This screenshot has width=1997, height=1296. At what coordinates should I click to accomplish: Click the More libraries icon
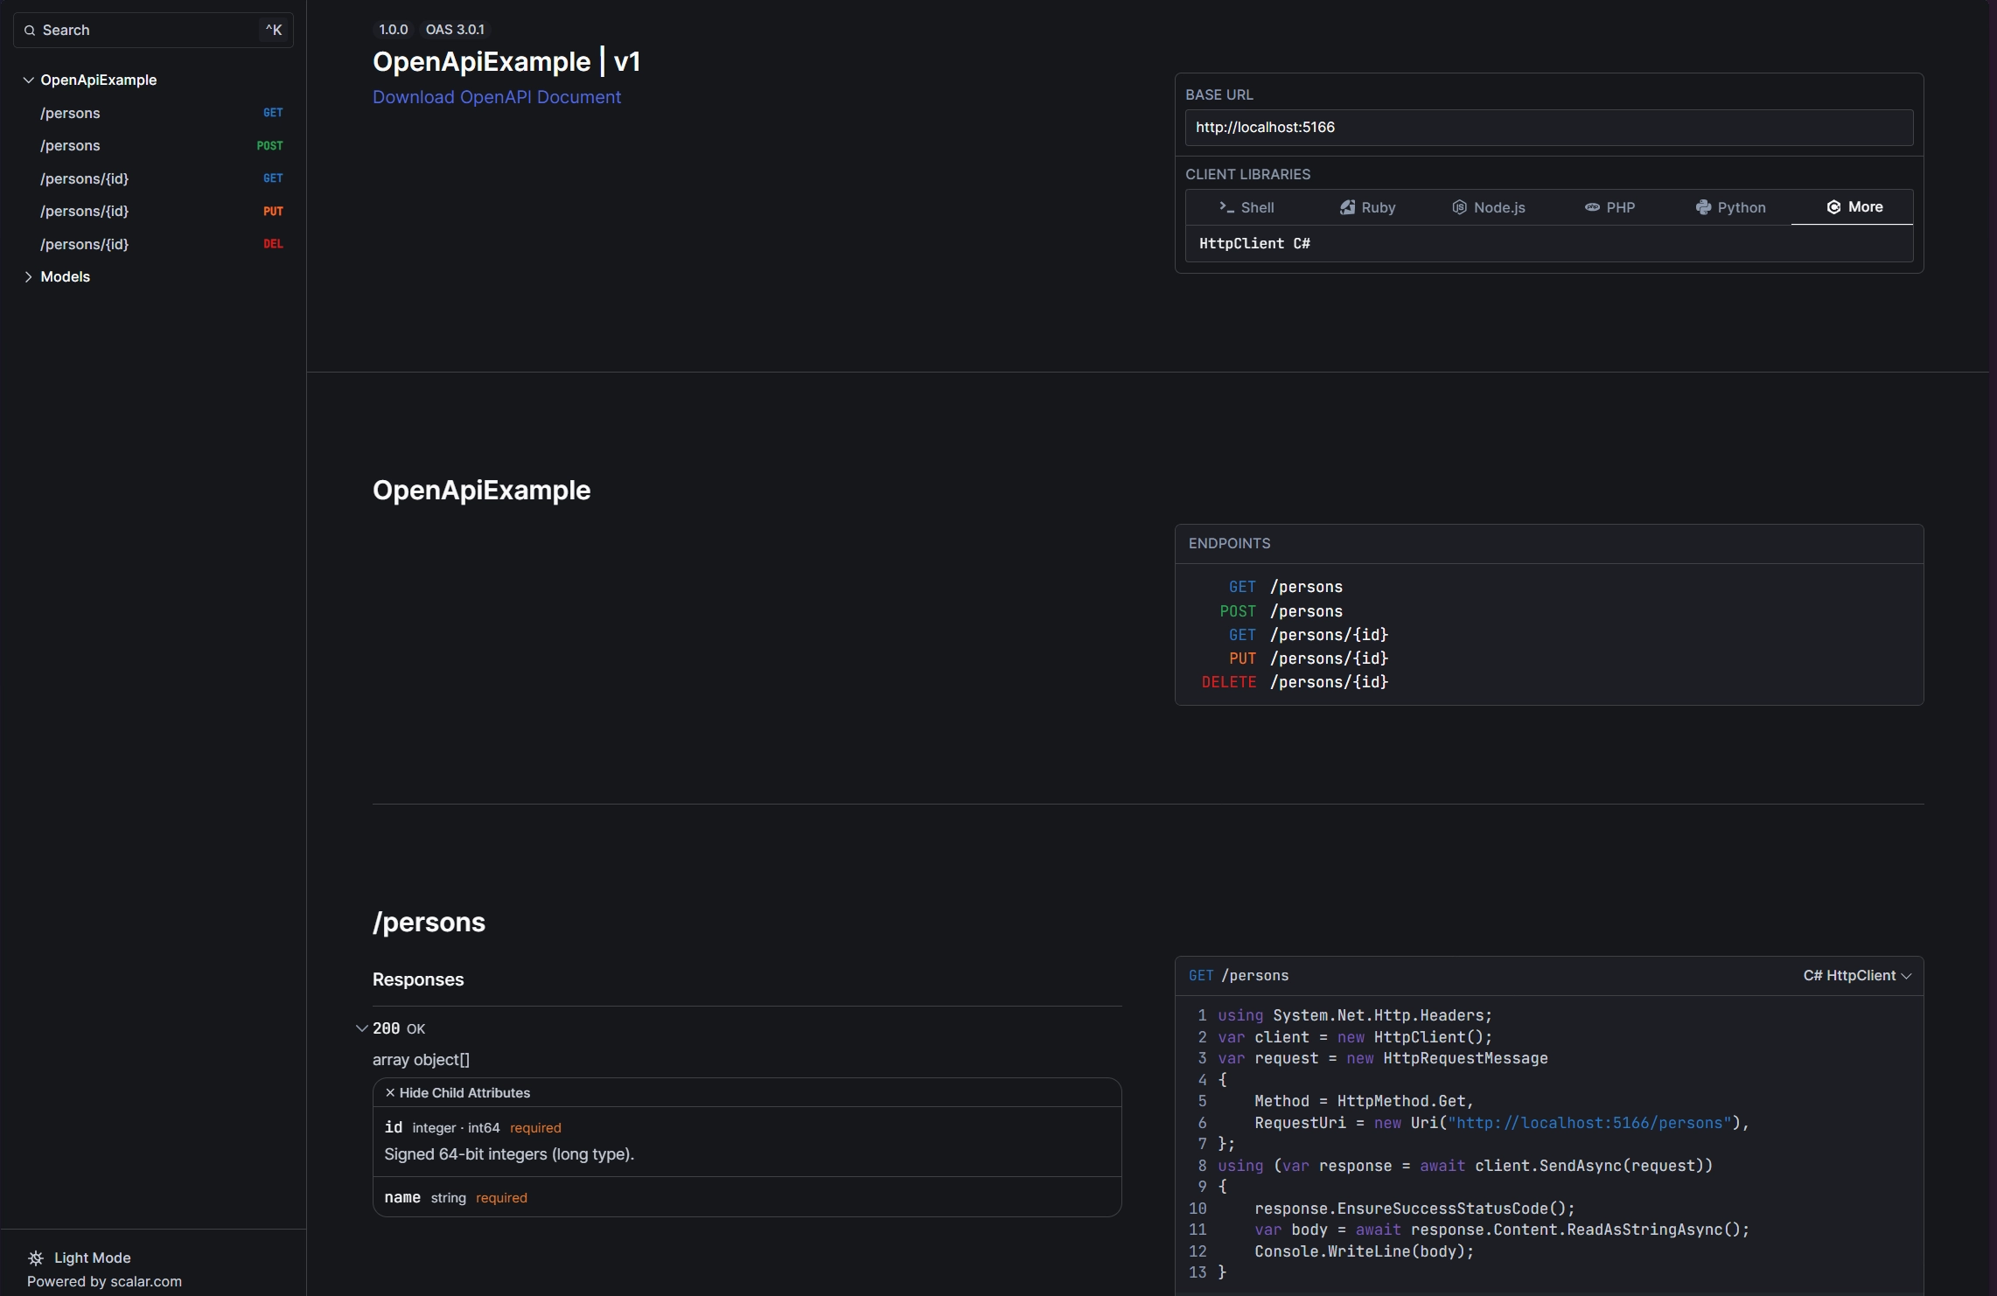pos(1833,207)
